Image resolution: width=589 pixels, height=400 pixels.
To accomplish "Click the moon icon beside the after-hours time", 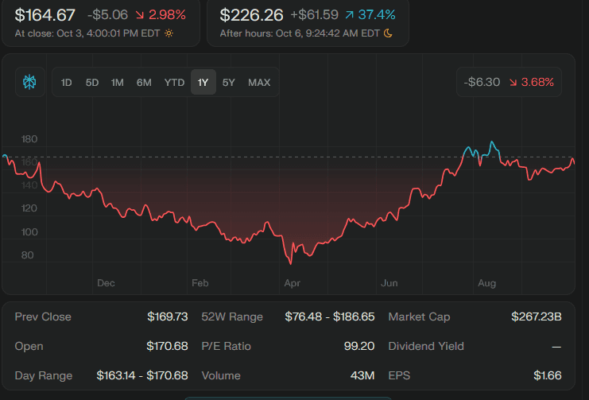I will tap(388, 33).
